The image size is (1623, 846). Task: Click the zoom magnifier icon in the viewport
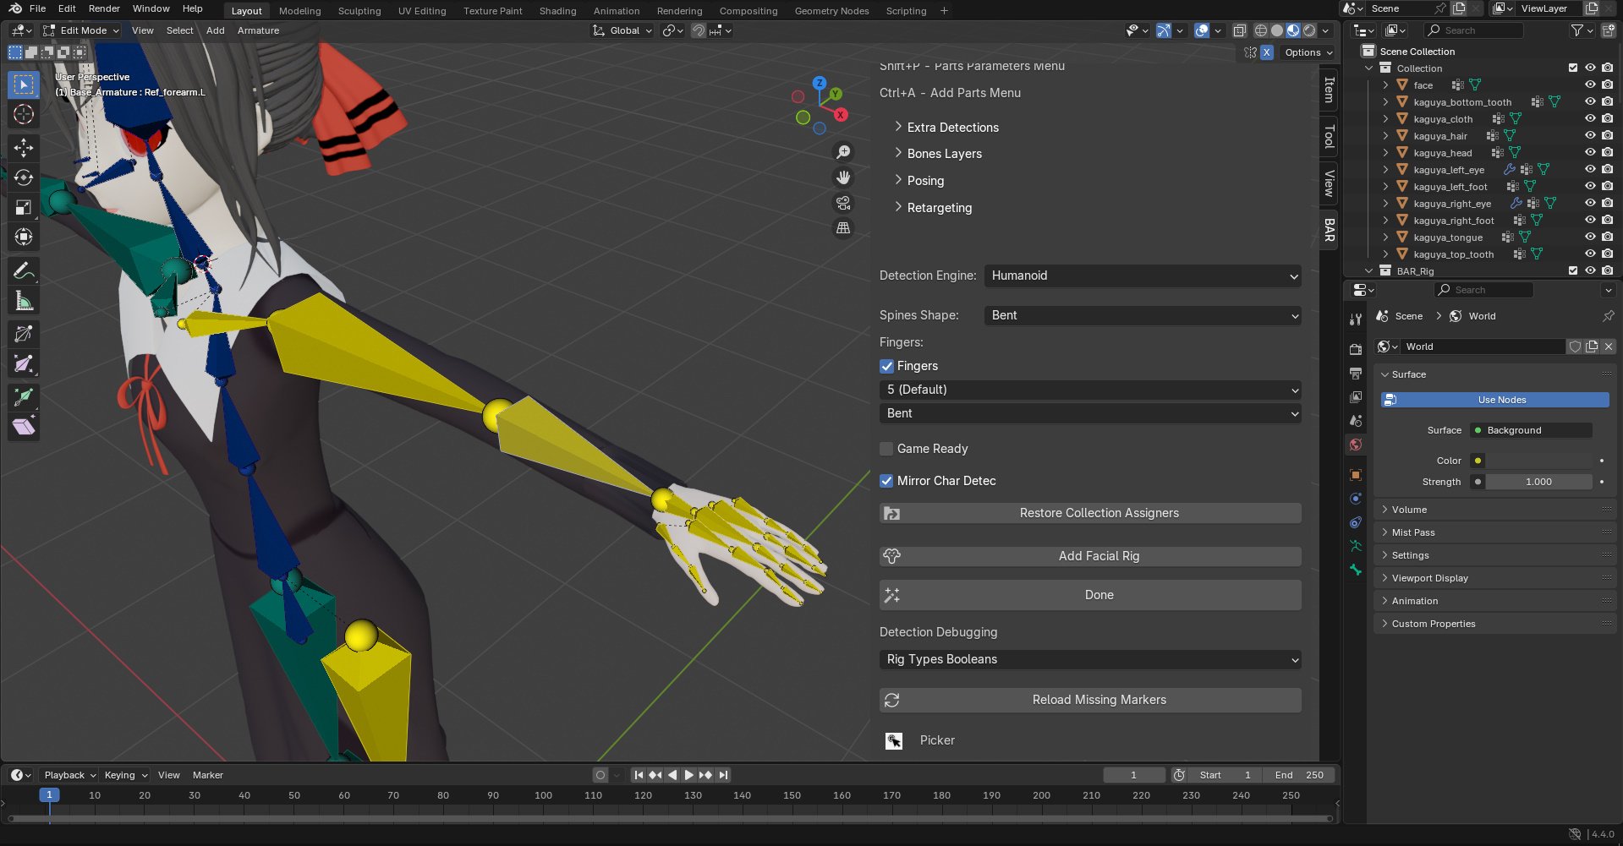point(842,152)
